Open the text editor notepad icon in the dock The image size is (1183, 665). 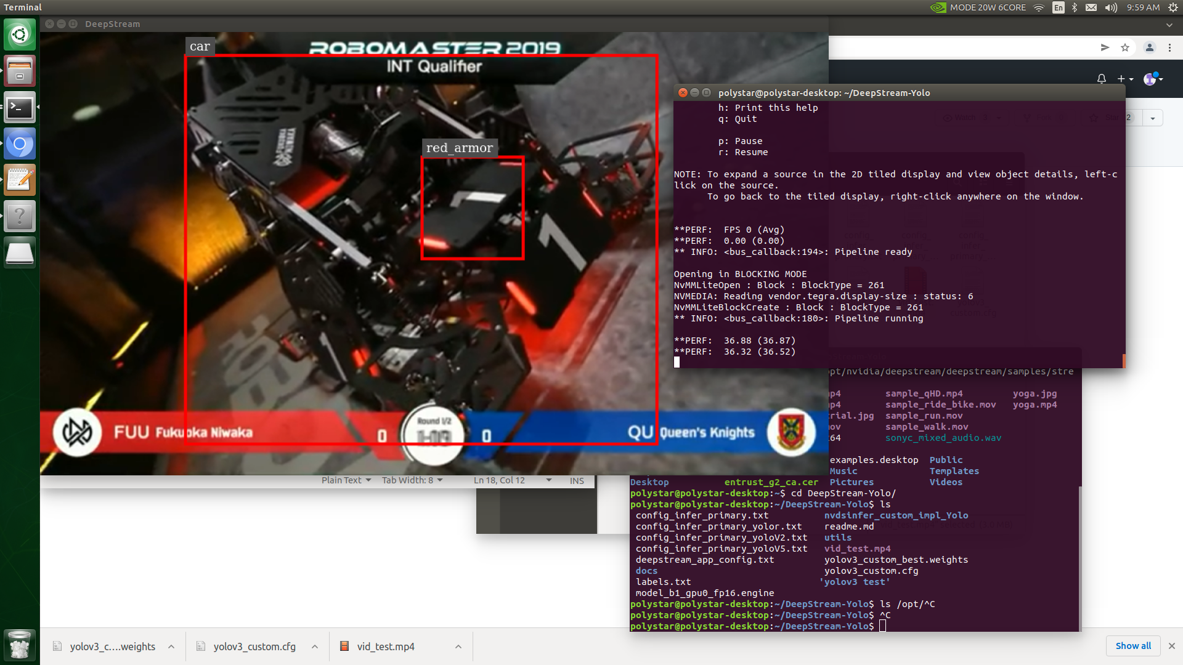click(20, 180)
